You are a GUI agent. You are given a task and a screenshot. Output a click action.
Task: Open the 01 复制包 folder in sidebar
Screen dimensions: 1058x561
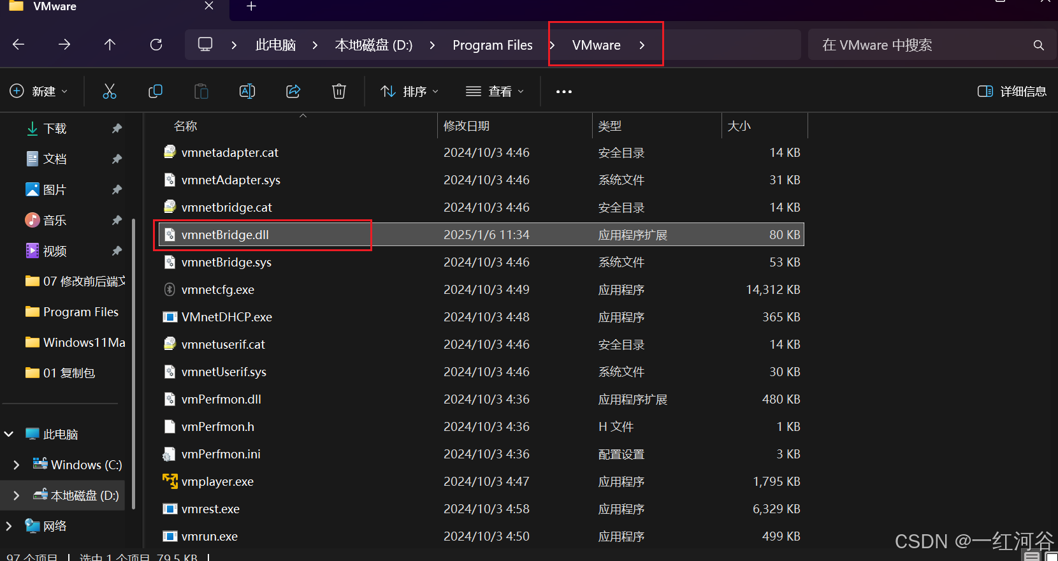coord(60,373)
